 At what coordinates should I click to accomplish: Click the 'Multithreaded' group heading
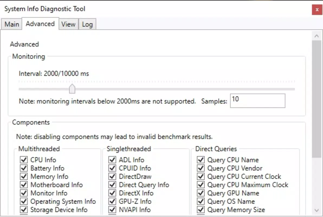(39, 149)
